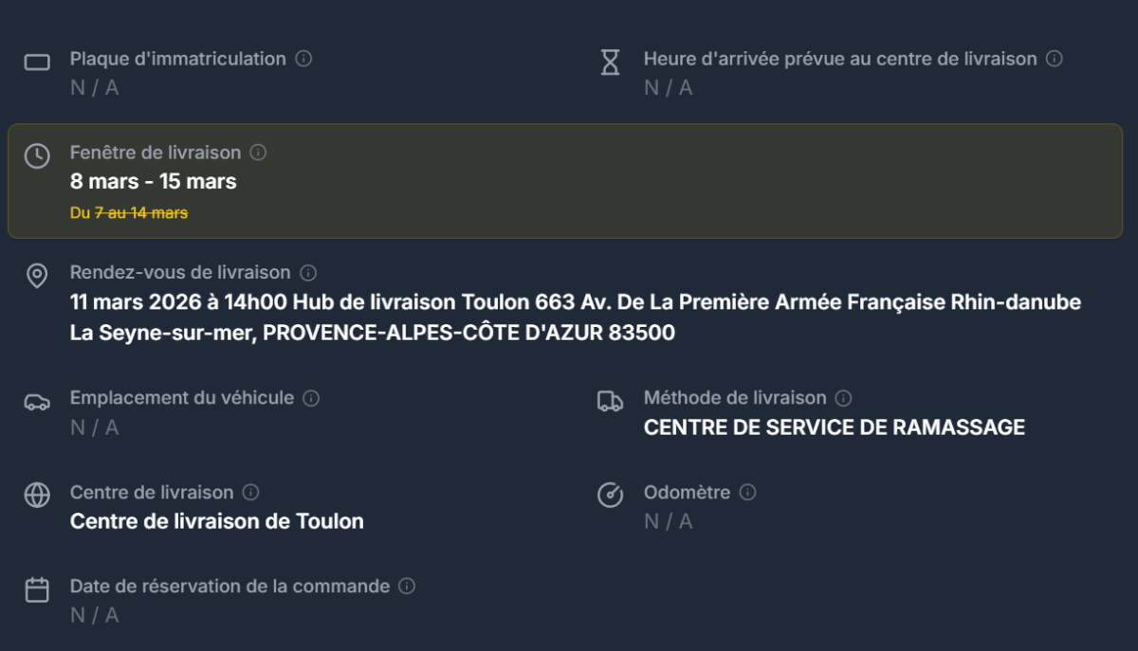Click the globe delivery center icon
This screenshot has height=651, width=1138.
point(37,496)
